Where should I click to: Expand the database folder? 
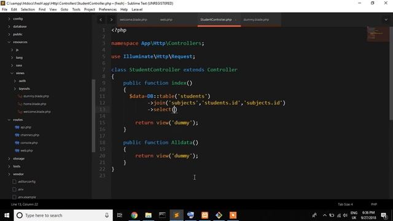[9, 26]
